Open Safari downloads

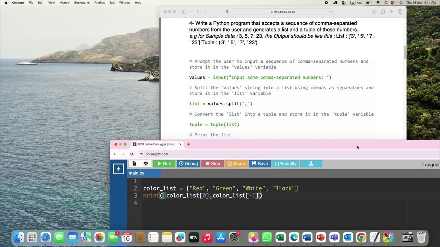click(x=374, y=12)
